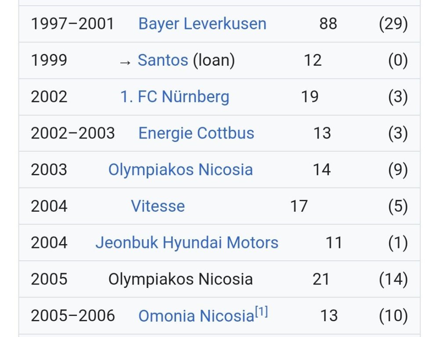Click the 1997–2001 years cell

click(x=72, y=24)
